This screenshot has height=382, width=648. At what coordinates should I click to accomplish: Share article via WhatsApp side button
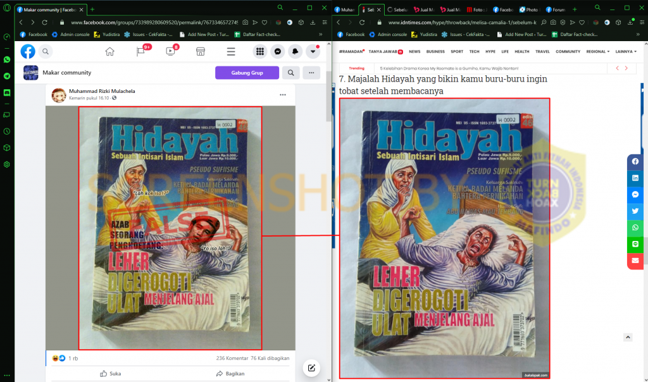coord(635,228)
